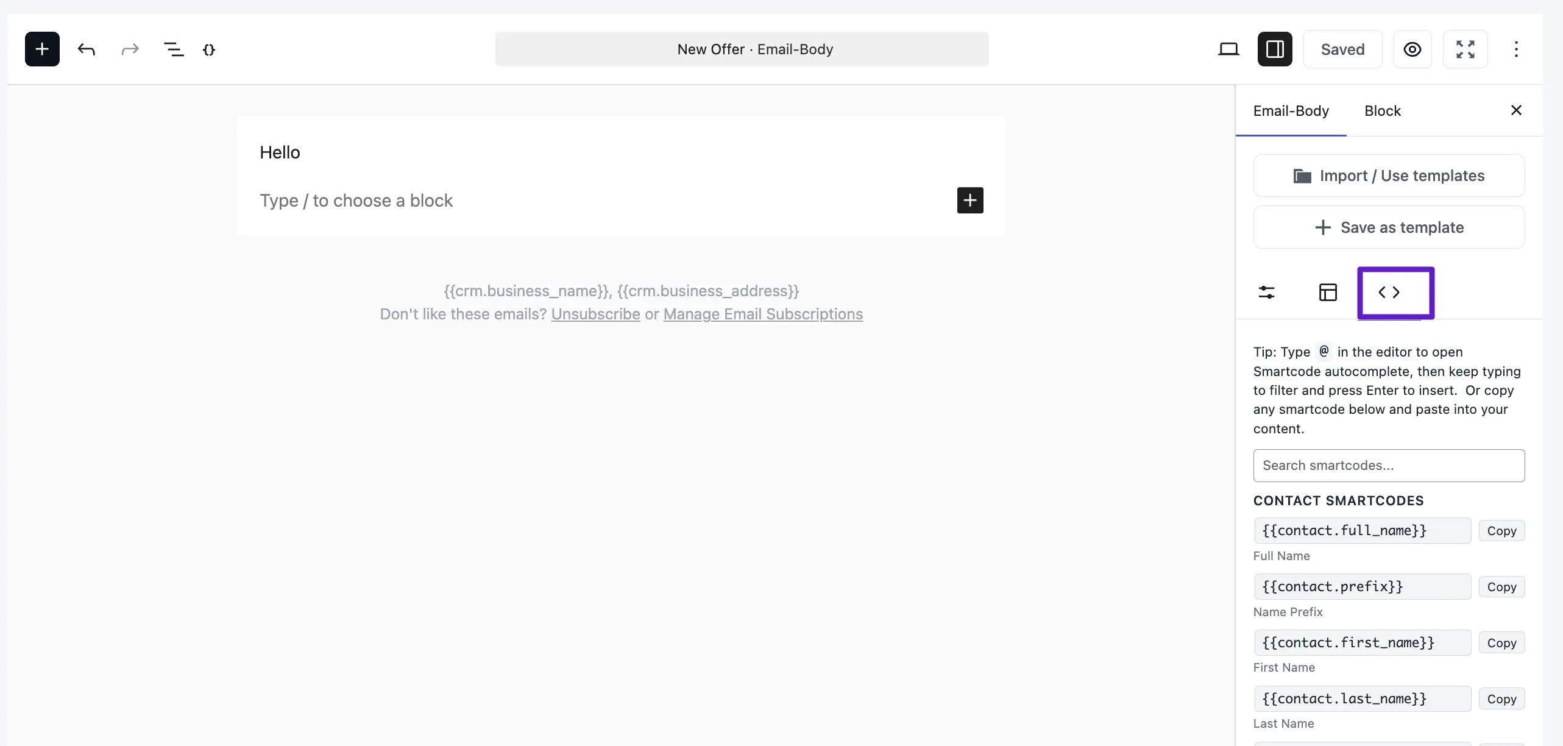
Task: Open the layout tab icon
Action: tap(1328, 293)
